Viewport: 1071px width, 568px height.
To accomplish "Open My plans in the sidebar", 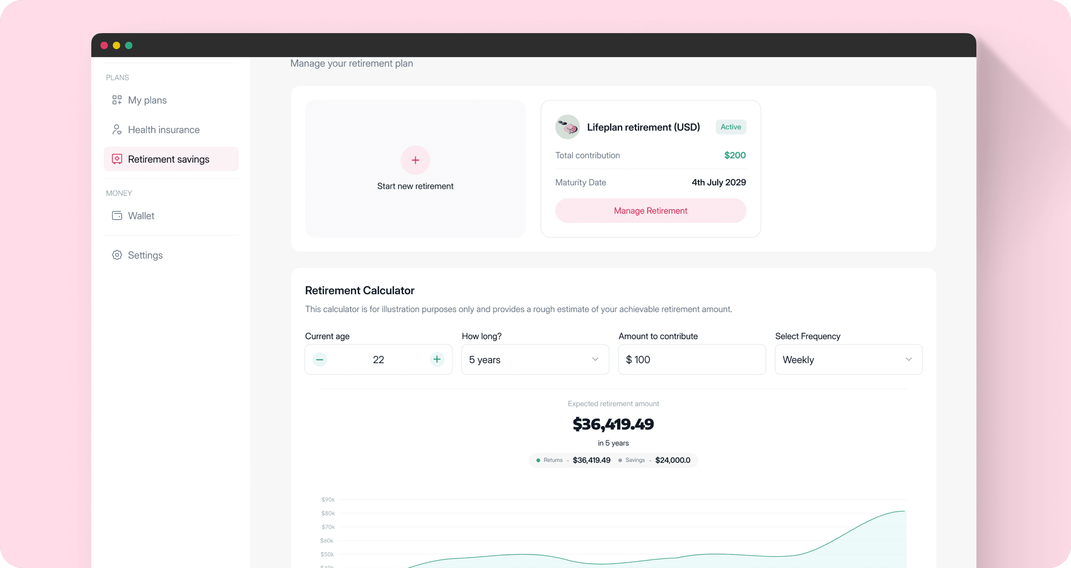I will [171, 100].
